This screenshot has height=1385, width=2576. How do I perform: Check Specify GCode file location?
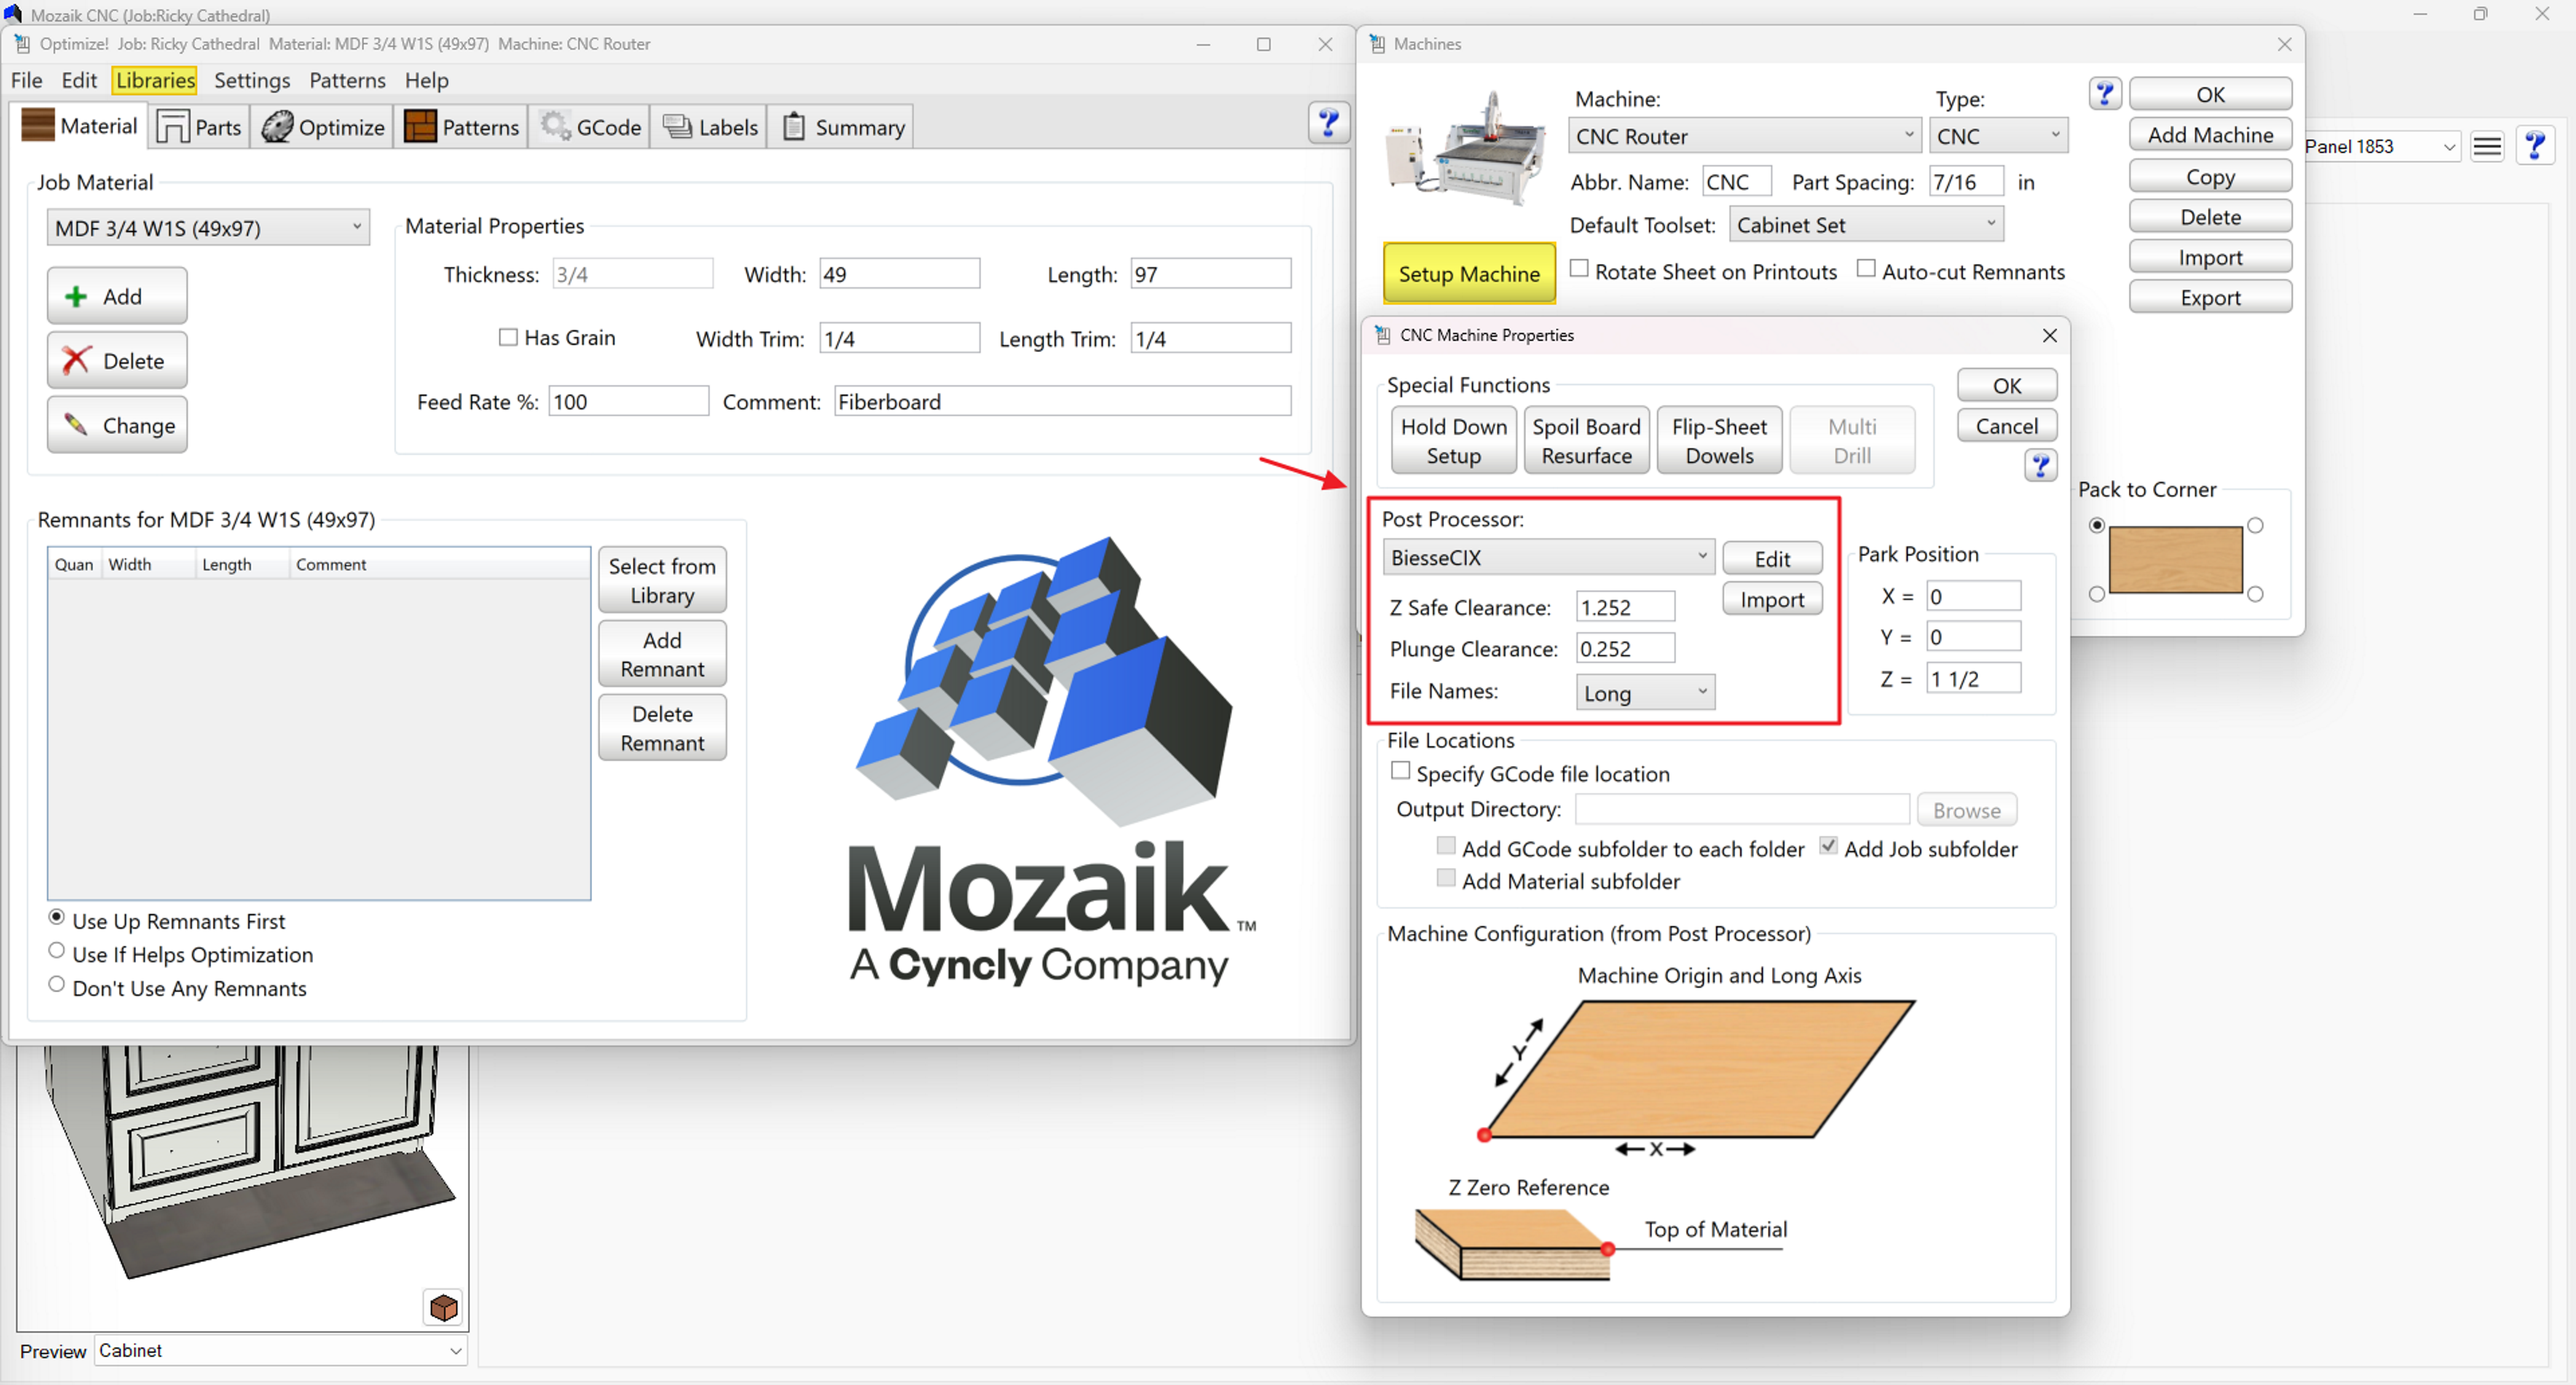[x=1401, y=772]
